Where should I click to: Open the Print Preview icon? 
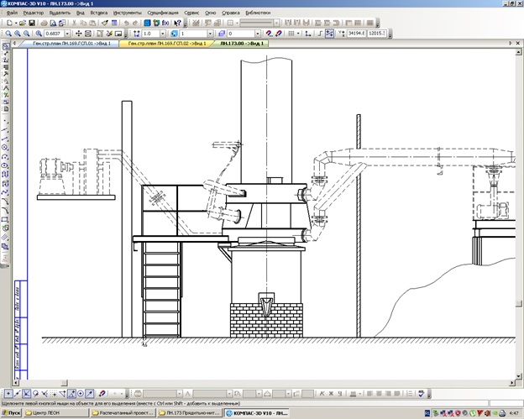53,23
